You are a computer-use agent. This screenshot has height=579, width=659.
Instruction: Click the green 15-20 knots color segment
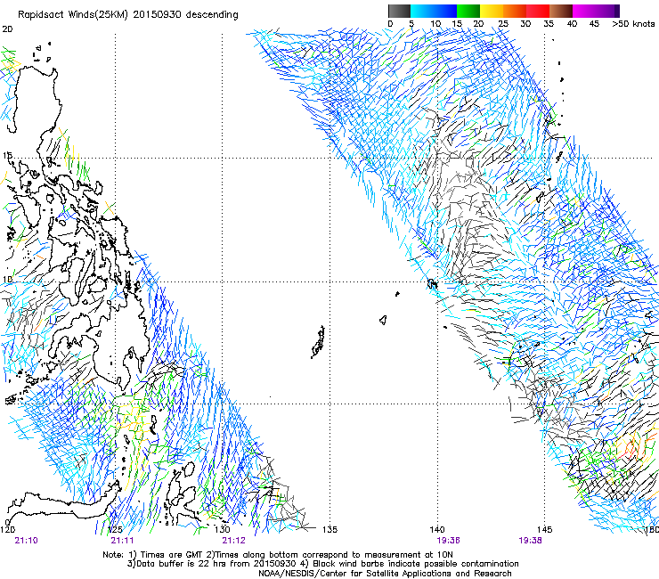468,11
